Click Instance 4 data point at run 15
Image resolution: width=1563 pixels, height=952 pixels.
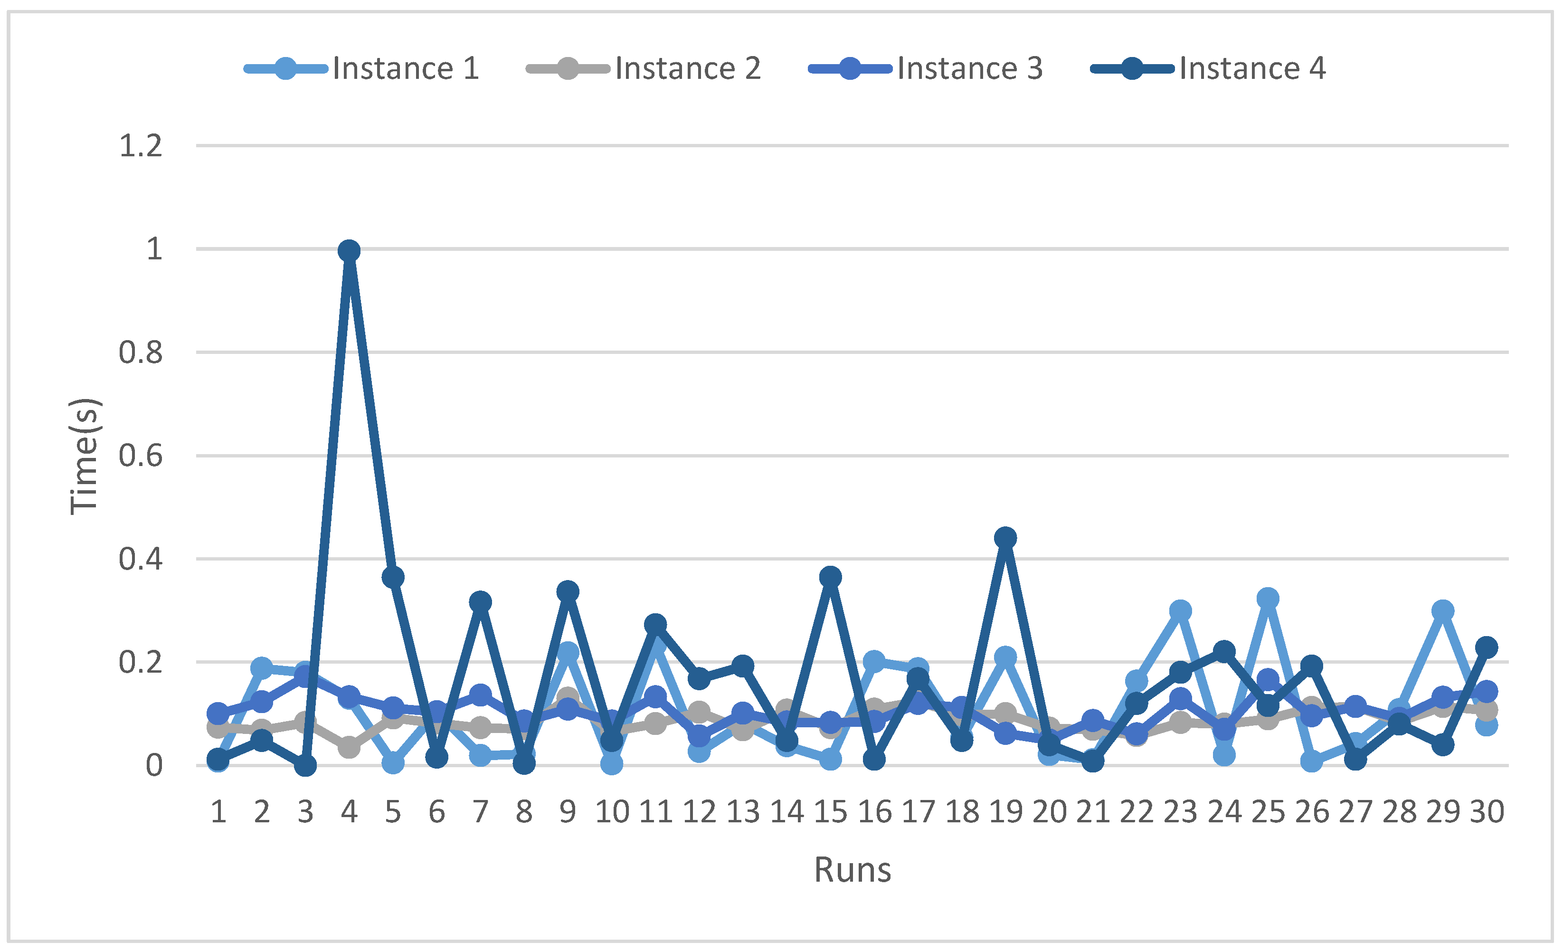[830, 578]
